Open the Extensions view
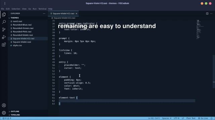This screenshot has width=215, height=120. click(x=4, y=45)
